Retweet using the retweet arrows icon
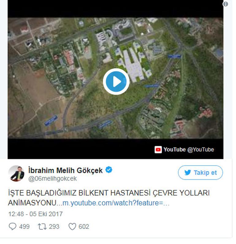This screenshot has height=244, width=236. click(x=42, y=227)
